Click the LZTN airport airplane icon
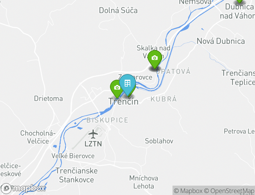 point(93,134)
